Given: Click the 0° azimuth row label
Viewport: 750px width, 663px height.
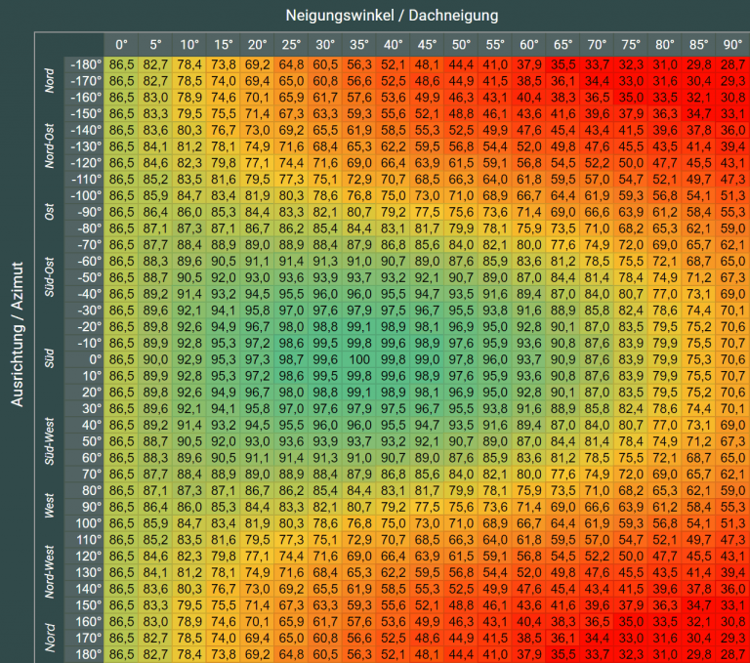Looking at the screenshot, I should [84, 359].
